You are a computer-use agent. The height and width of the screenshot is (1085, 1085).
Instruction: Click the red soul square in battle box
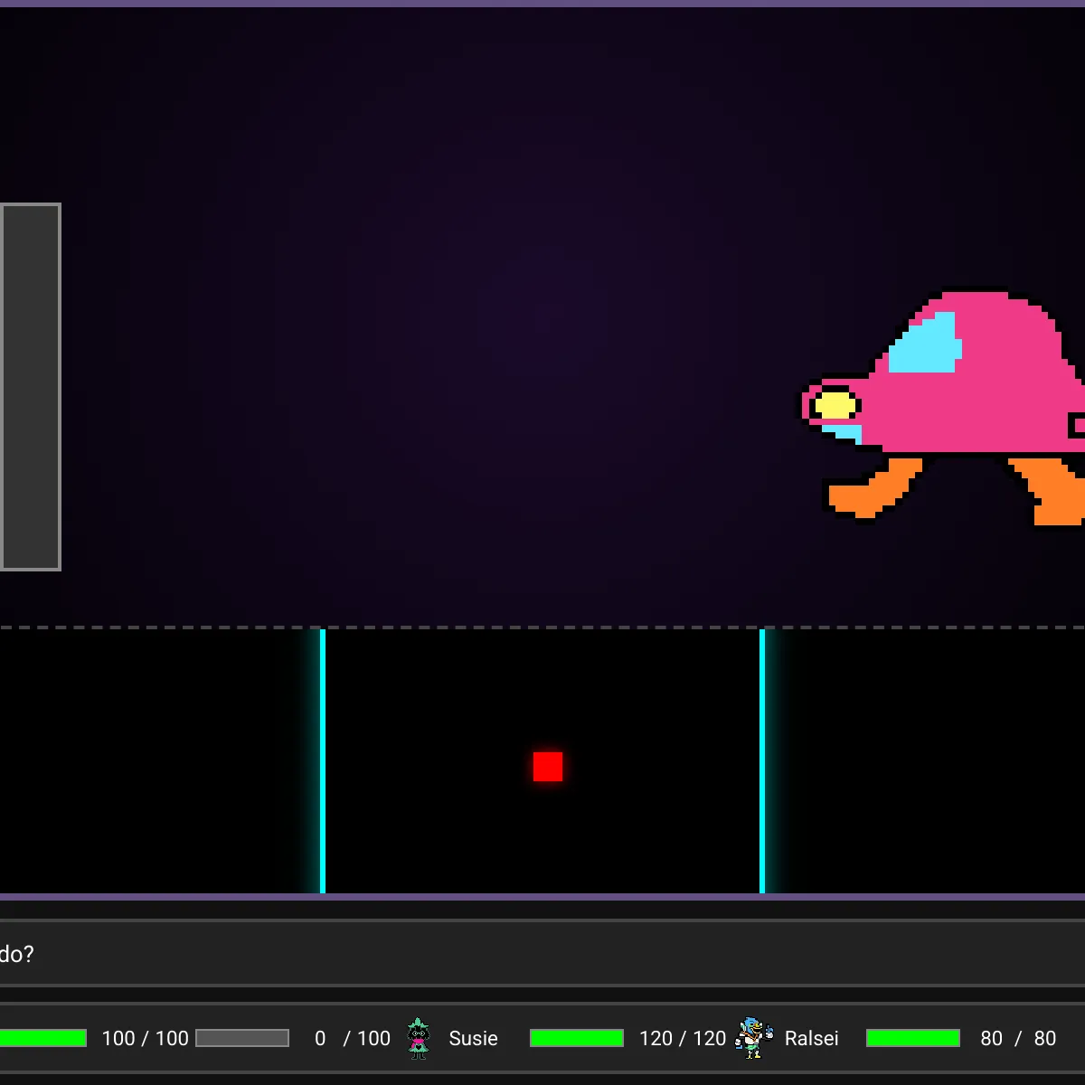click(548, 767)
